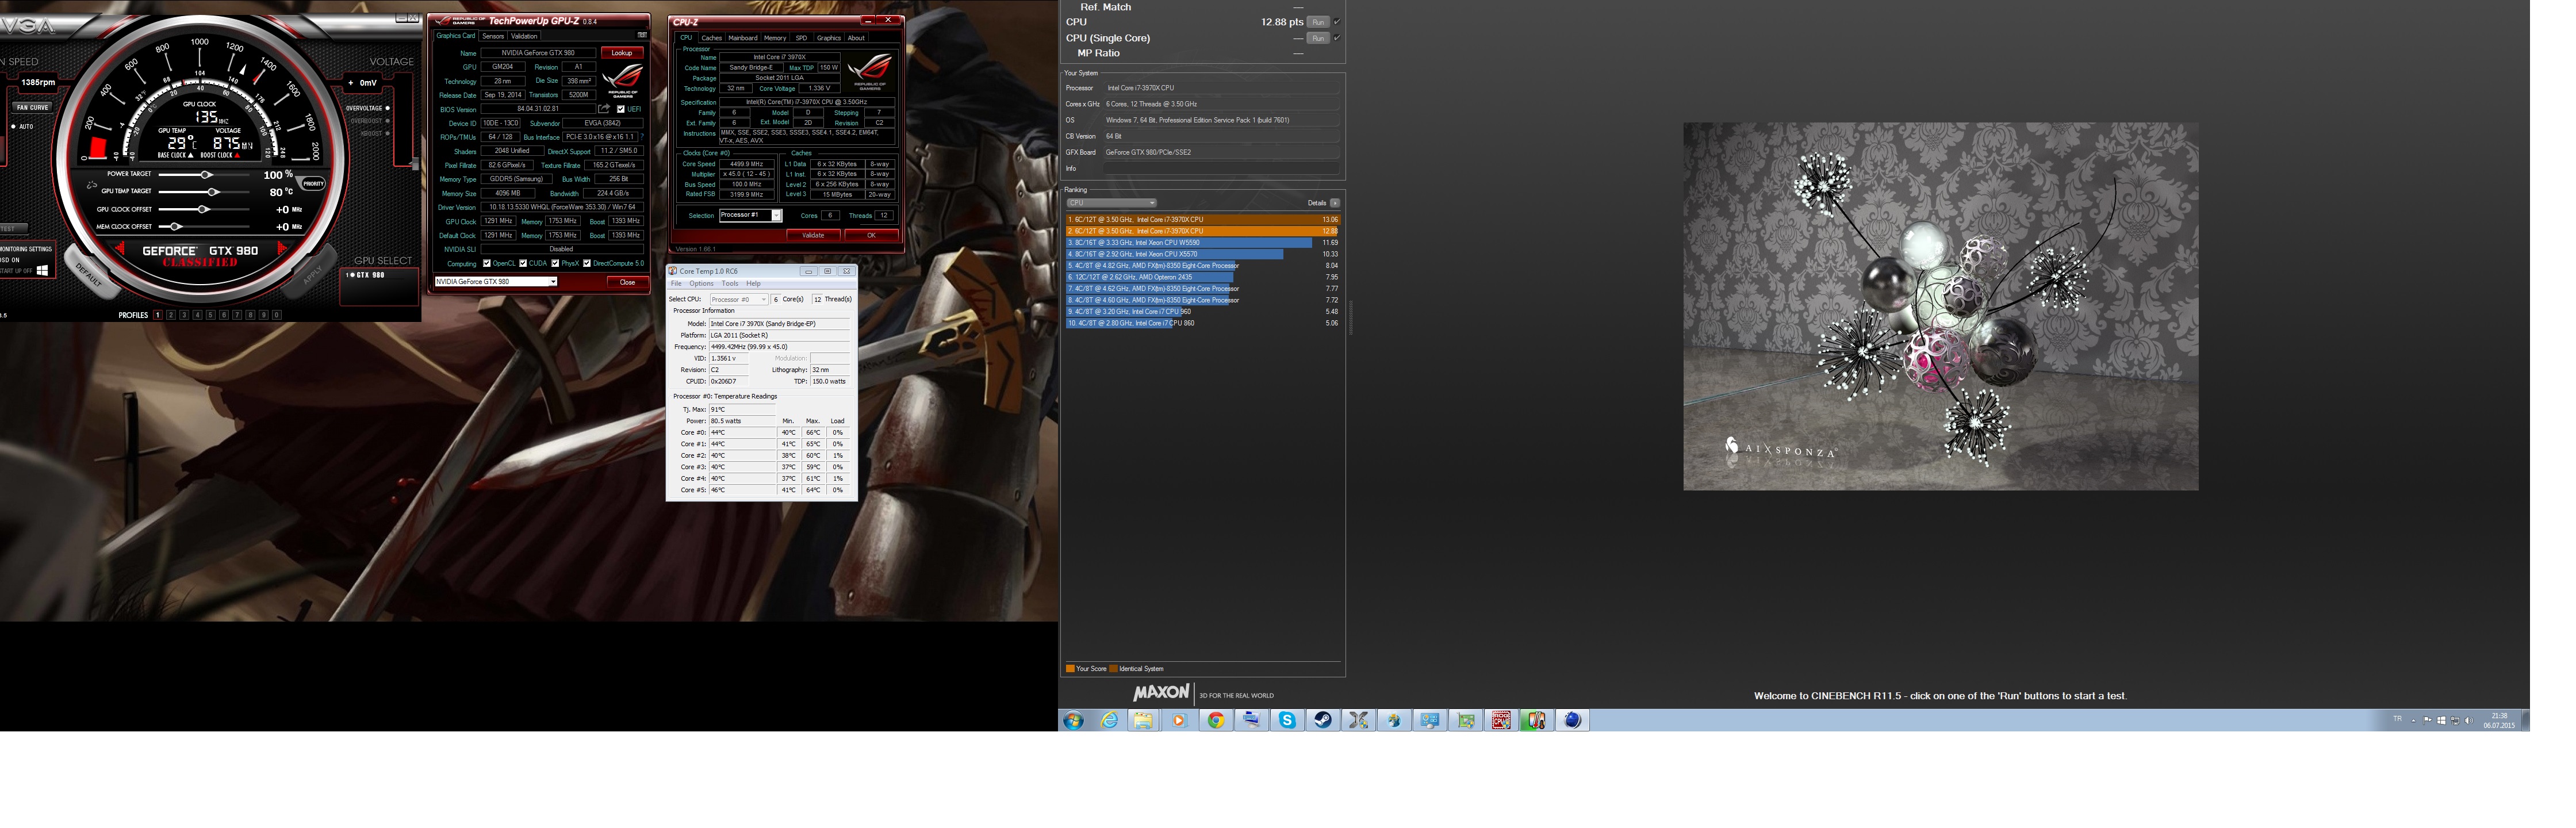Click the volume speaker tray icon
The width and height of the screenshot is (2576, 828).
tap(2468, 720)
